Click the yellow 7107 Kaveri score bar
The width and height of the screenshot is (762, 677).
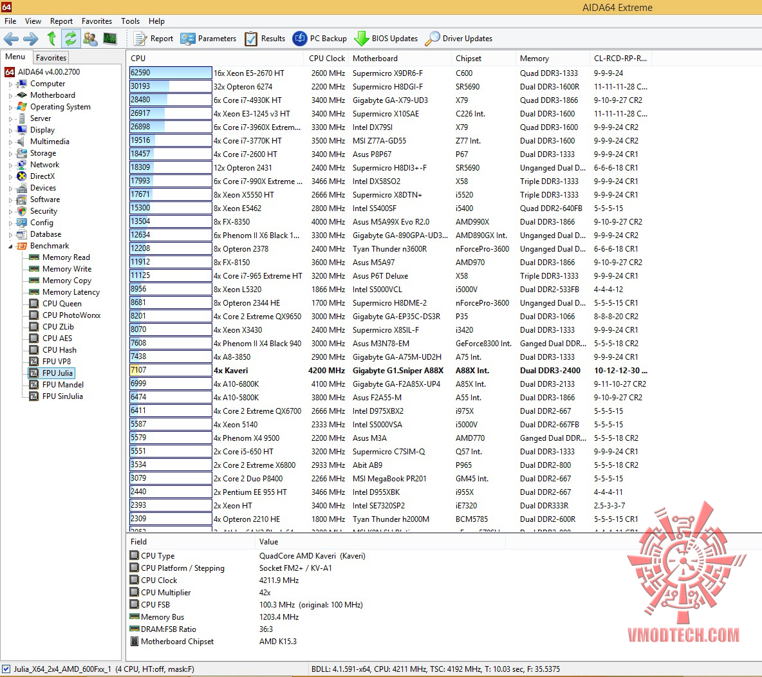coord(171,370)
